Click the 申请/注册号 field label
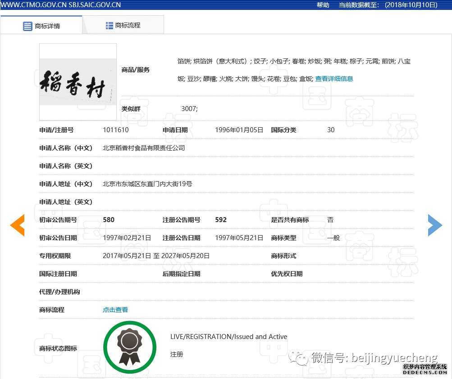 [56, 130]
